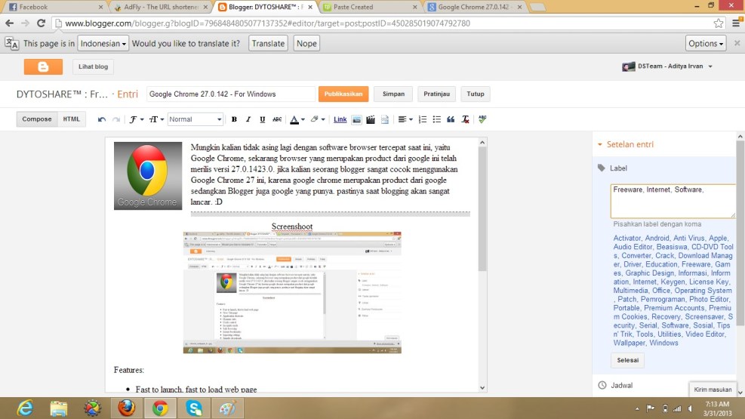Screen dimensions: 745x419
Task: Select the Windows label
Action: [663, 343]
